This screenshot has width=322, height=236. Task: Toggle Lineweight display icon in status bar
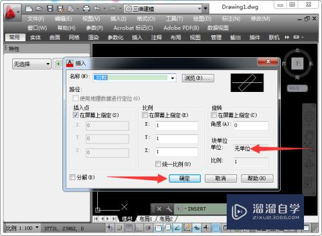click(x=206, y=228)
